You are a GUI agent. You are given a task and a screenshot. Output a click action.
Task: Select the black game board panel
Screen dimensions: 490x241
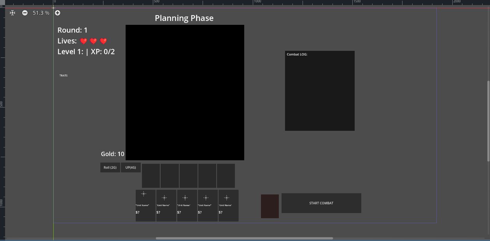[x=185, y=92]
